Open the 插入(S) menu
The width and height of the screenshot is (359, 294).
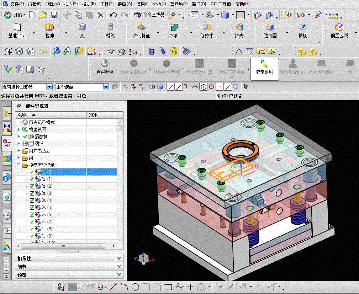71,4
